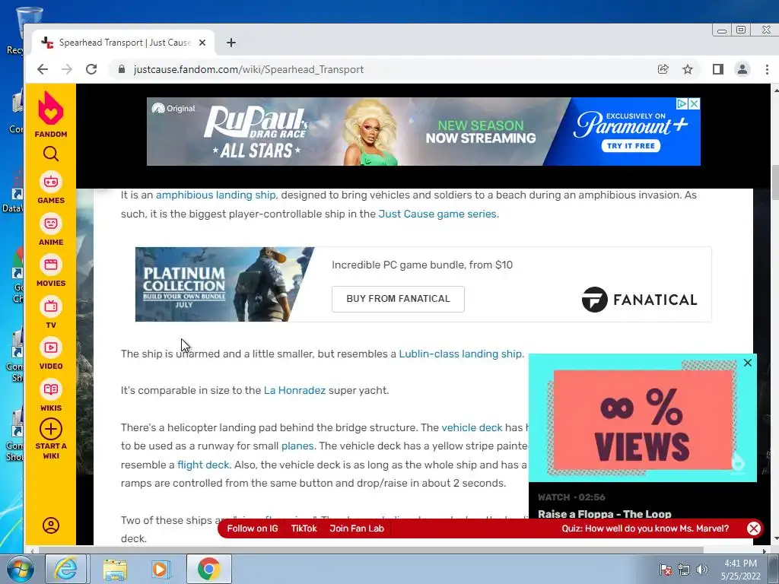
Task: Switch to Chrome in the taskbar
Action: coord(208,569)
